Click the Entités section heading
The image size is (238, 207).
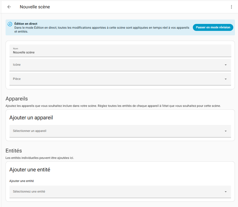(14, 151)
